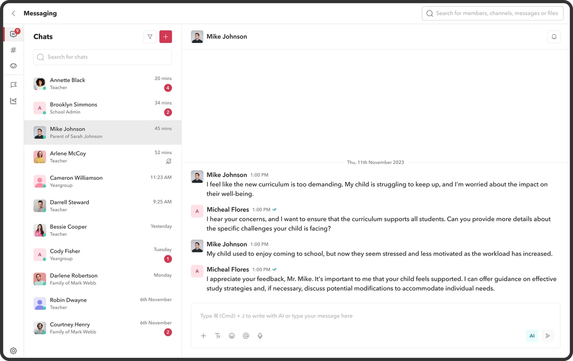This screenshot has width=573, height=361.
Task: Add an attachment with the plus icon
Action: pyautogui.click(x=203, y=336)
